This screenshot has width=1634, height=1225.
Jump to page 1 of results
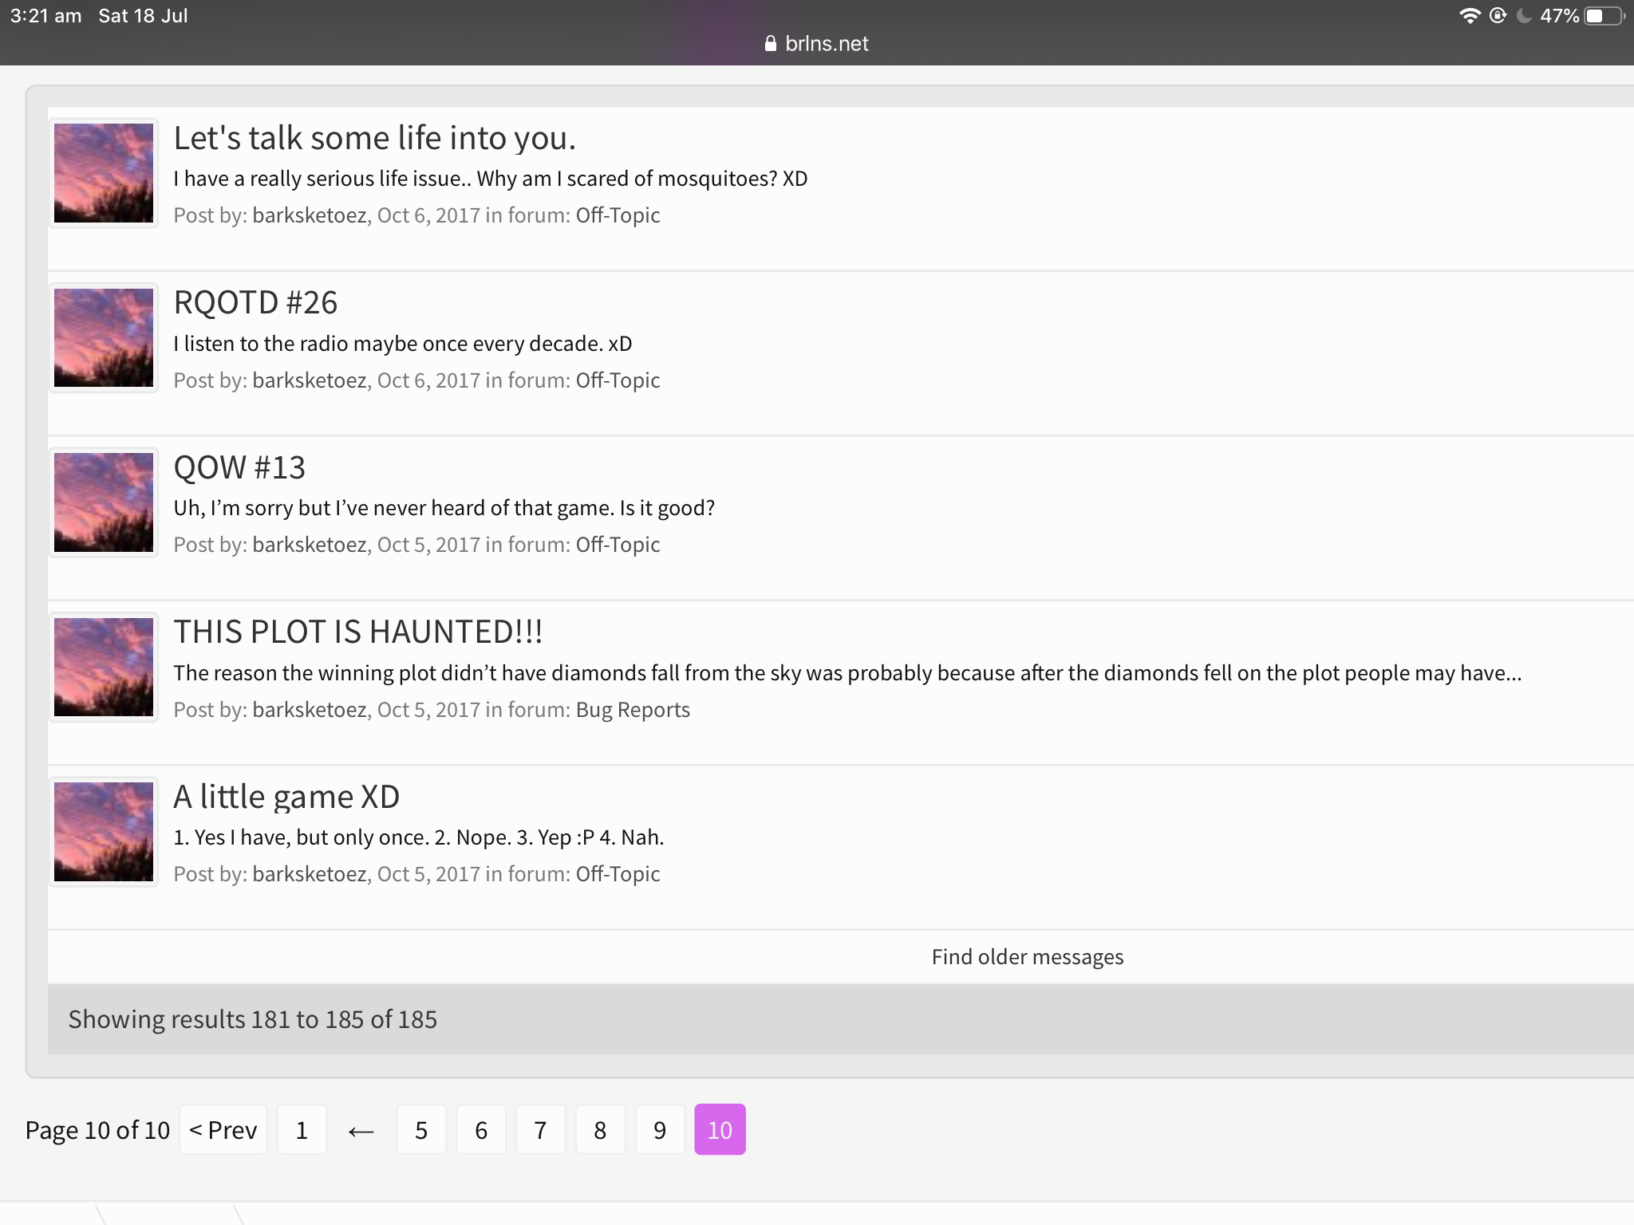tap(302, 1129)
